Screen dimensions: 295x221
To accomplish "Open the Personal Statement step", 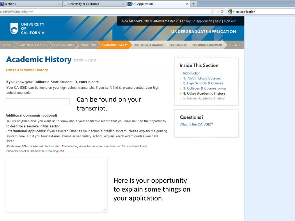I will 207,45.
